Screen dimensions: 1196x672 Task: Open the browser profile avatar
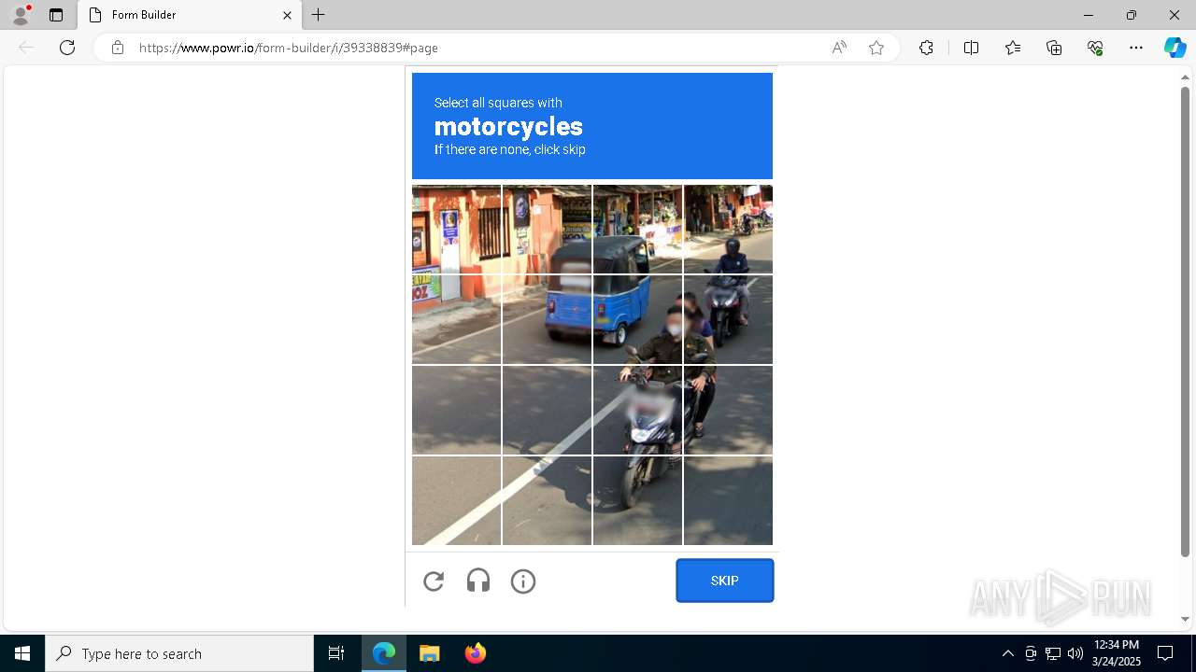click(21, 15)
